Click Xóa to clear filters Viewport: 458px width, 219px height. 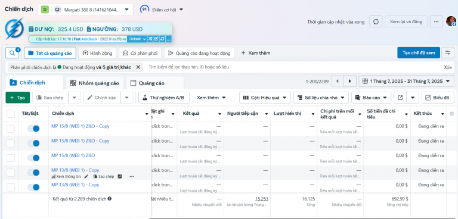[447, 67]
